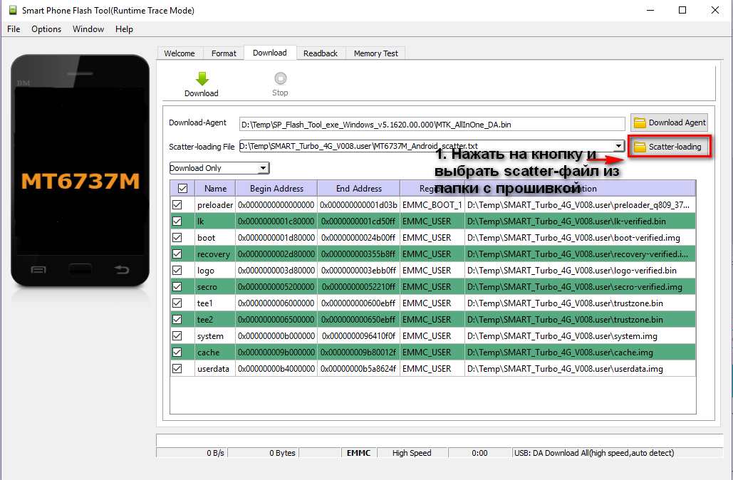Click the 0:00 timer in status bar
The height and width of the screenshot is (480, 733).
[x=479, y=452]
